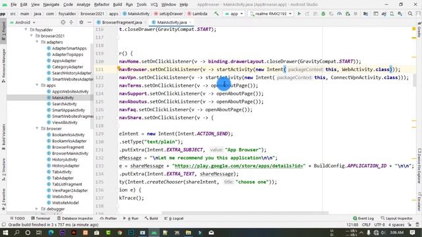Collapse the adapters folder

37,42
